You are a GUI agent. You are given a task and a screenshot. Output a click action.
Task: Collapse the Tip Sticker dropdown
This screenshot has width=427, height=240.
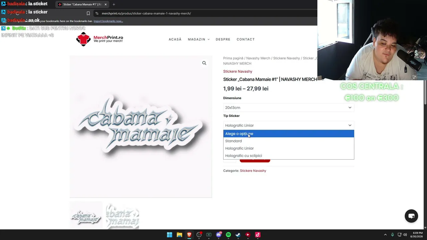(289, 125)
